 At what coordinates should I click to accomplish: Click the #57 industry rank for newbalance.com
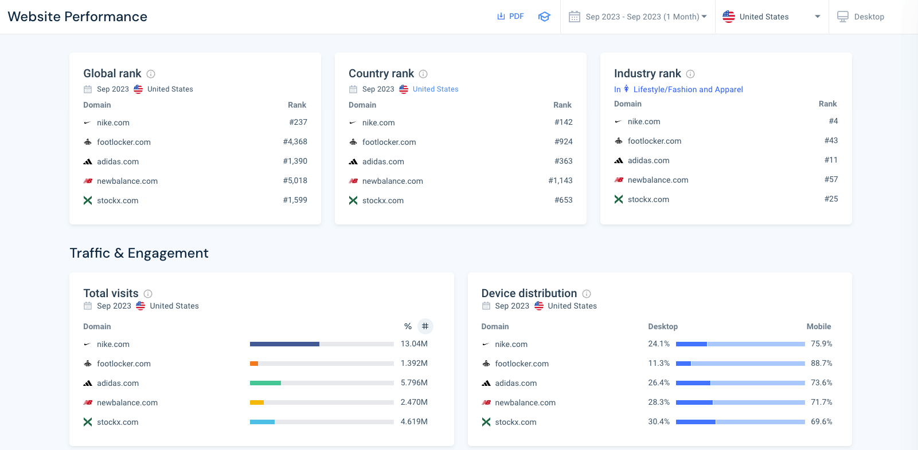[x=831, y=179]
